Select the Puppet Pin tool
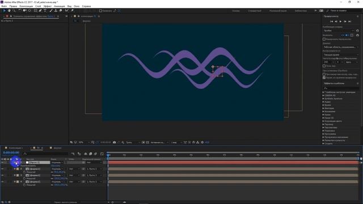 72,11
